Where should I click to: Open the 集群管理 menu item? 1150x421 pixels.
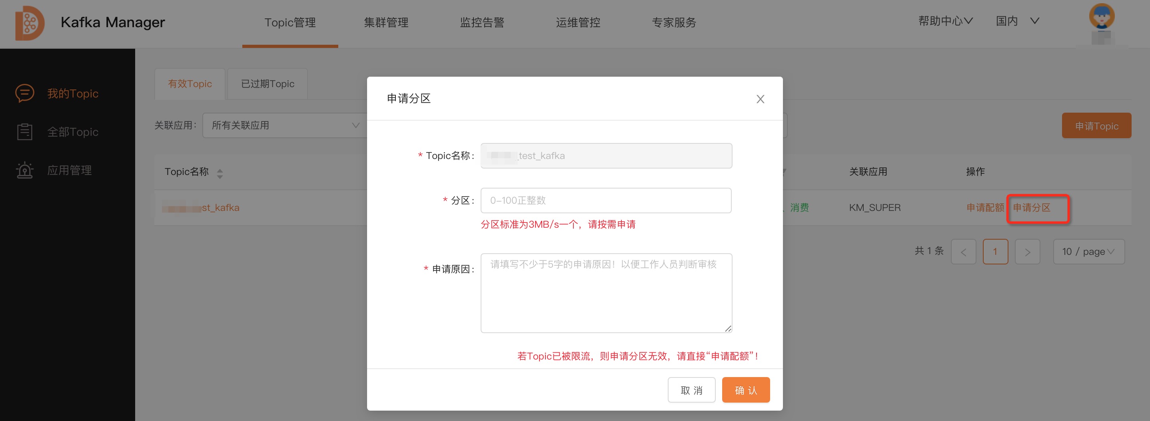coord(386,23)
